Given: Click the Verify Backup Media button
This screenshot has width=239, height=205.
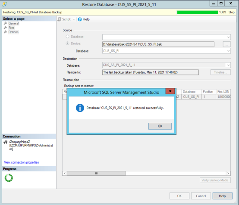Looking at the screenshot, I should (215, 180).
